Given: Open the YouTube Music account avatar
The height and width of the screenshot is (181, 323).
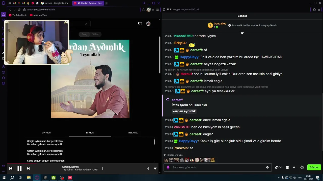Looking at the screenshot, I should tap(148, 24).
